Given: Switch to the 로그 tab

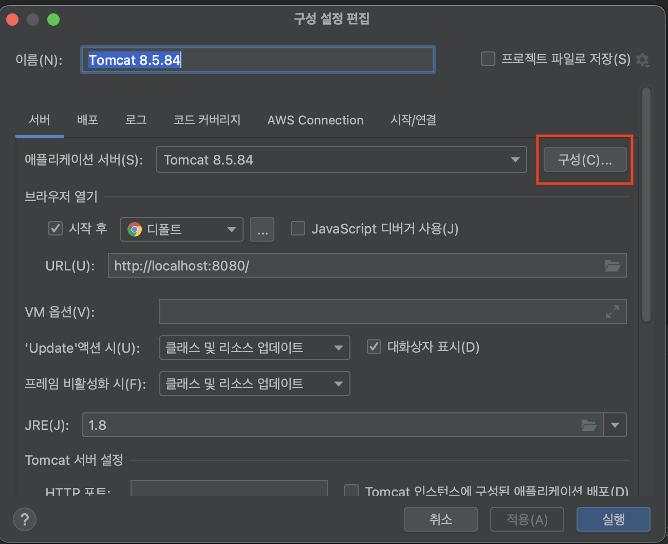Looking at the screenshot, I should [136, 120].
